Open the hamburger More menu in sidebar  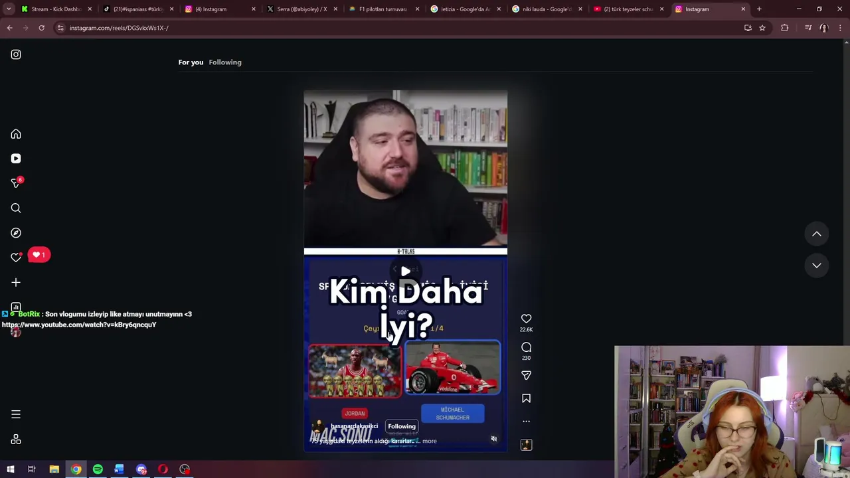pyautogui.click(x=16, y=414)
